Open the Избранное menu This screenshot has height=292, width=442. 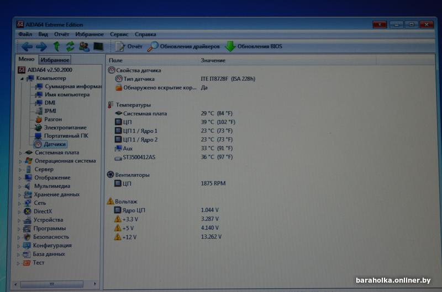(90, 34)
